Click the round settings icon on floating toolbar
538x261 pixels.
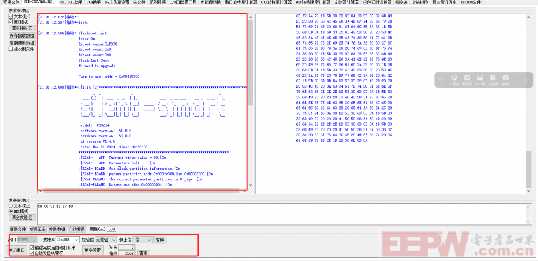coord(525,79)
